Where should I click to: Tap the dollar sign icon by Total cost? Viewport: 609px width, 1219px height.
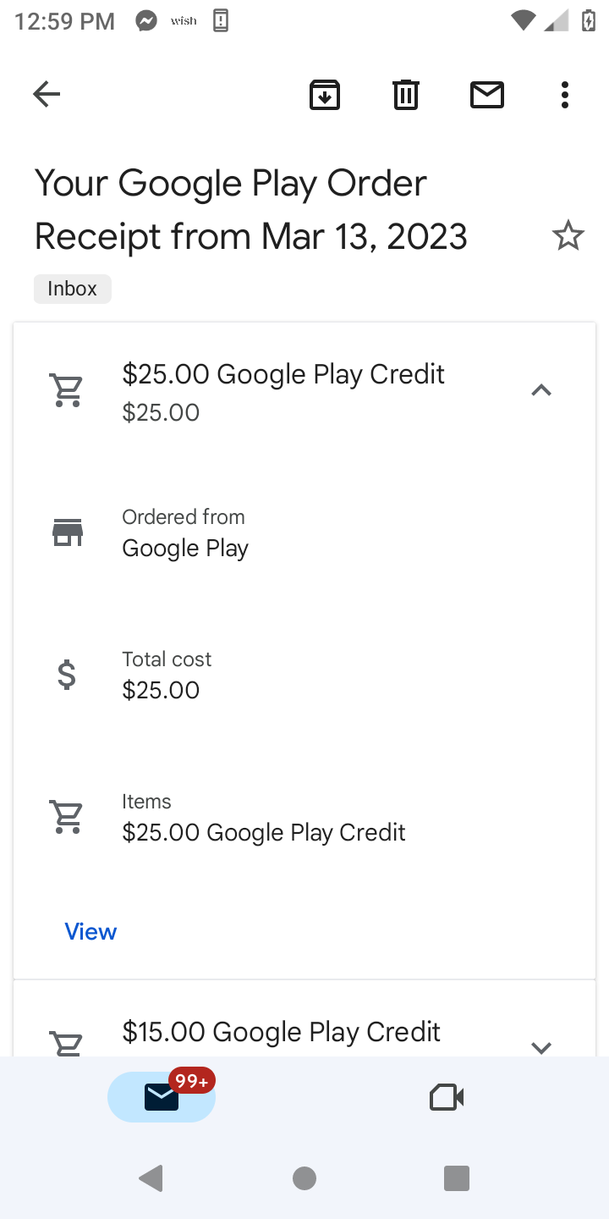click(x=68, y=675)
